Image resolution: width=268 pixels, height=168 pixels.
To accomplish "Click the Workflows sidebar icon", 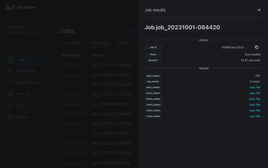I will (10, 71).
